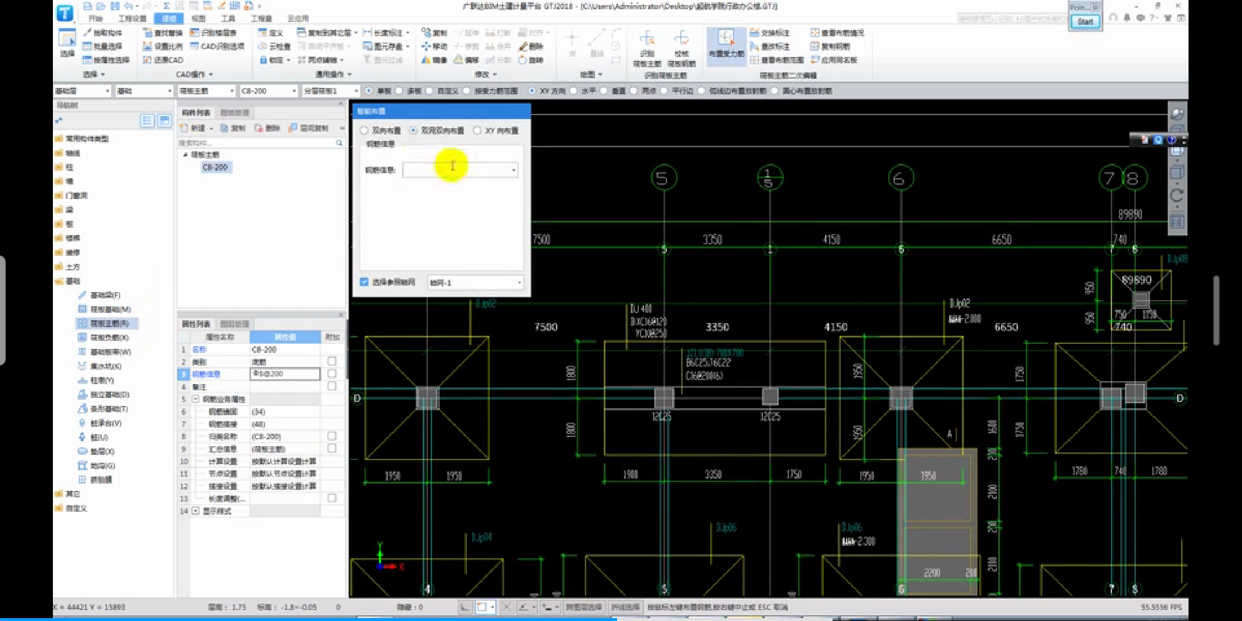The height and width of the screenshot is (621, 1242).
Task: Click the 拾取构件 pick-component icon
Action: (88, 33)
